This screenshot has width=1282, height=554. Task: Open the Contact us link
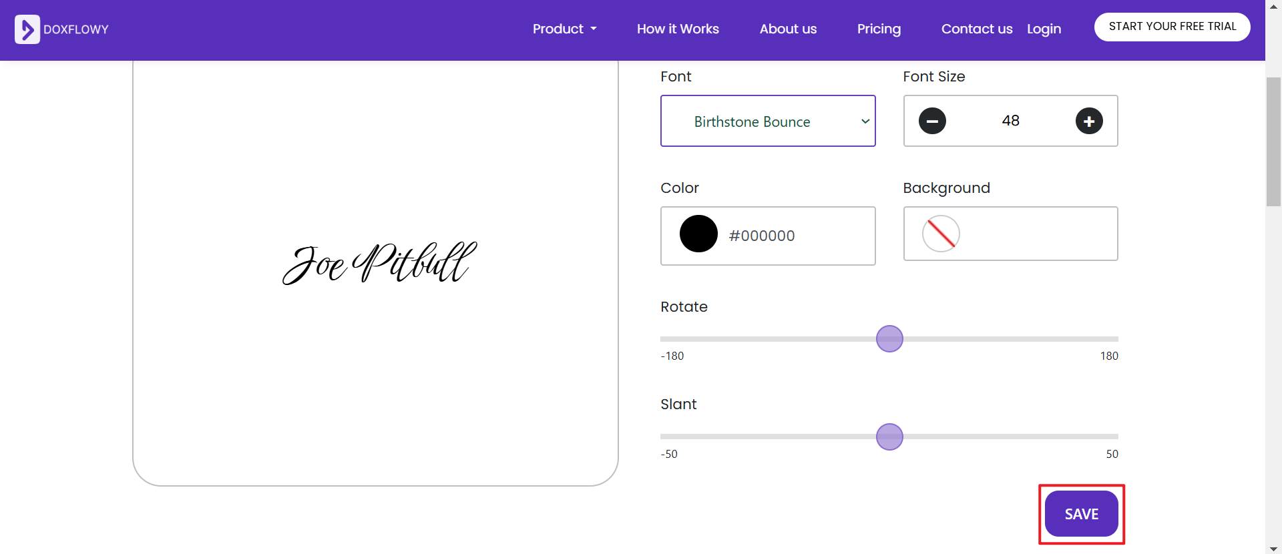(976, 29)
